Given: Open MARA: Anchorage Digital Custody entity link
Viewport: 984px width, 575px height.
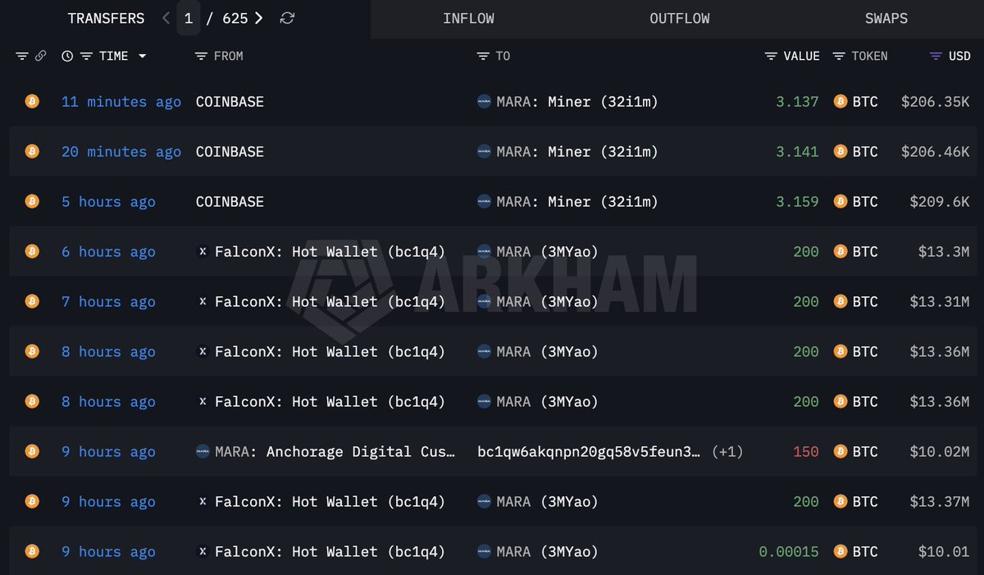Looking at the screenshot, I should (x=326, y=452).
